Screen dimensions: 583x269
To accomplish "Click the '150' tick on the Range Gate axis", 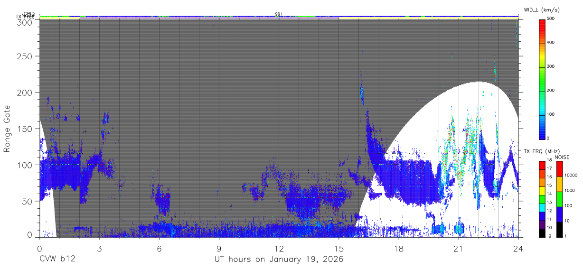I will coord(24,129).
